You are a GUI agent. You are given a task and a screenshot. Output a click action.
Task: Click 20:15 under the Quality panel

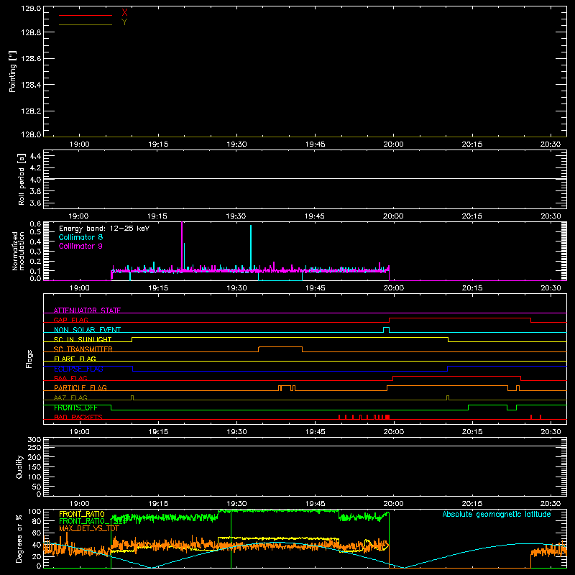tap(472, 504)
